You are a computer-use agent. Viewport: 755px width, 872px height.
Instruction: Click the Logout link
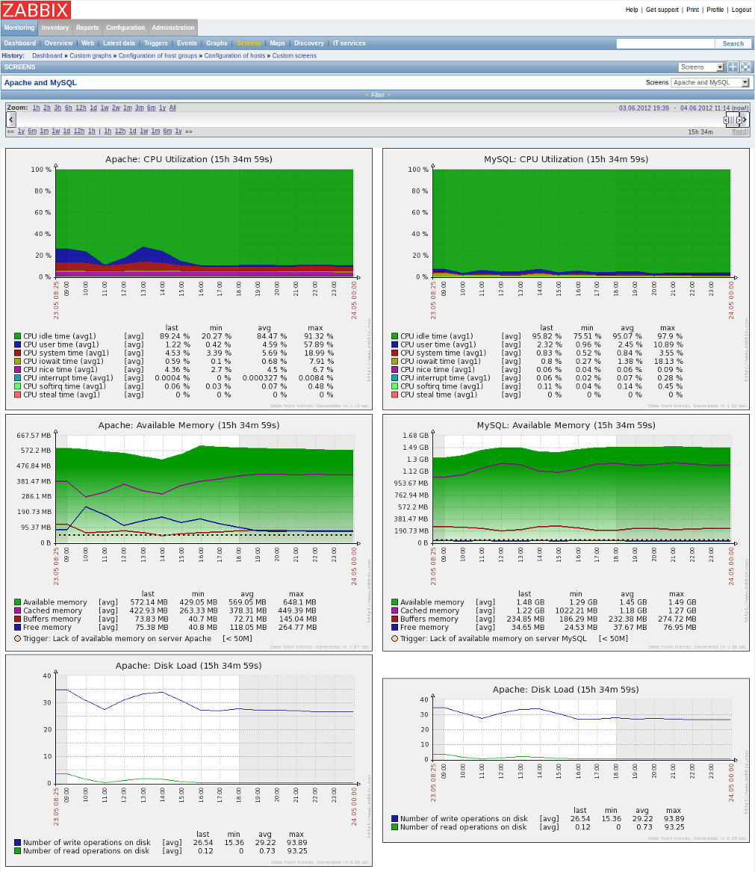point(741,10)
